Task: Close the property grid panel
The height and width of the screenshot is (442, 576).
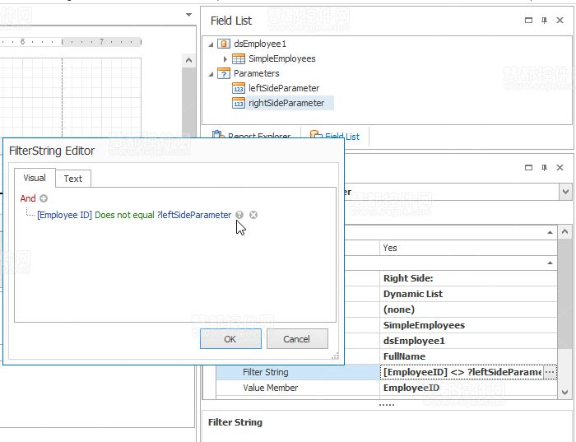Action: [x=560, y=168]
